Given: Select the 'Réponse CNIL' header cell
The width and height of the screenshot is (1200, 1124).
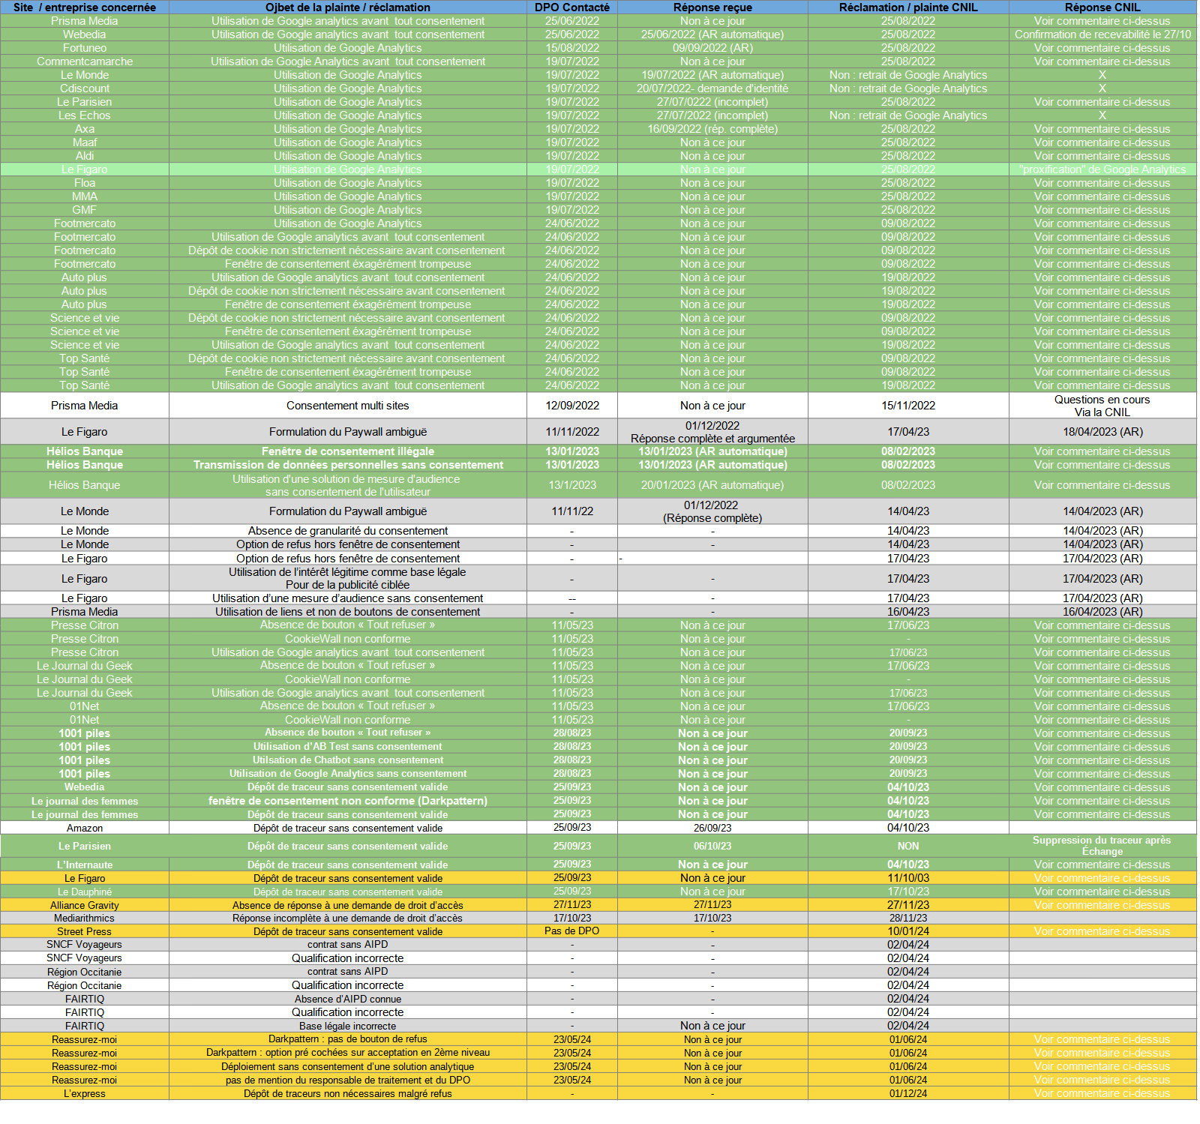Looking at the screenshot, I should 1102,7.
